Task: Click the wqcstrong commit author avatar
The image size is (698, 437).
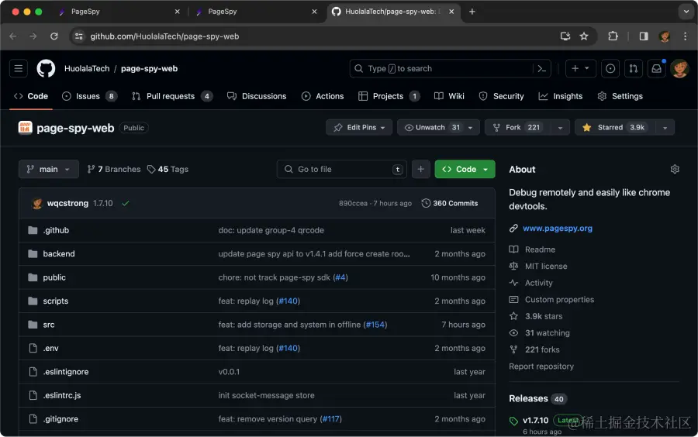Action: 37,203
